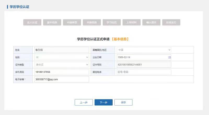209x115 pixels.
Task: Go to the 申请信息 step tab
Action: (x=92, y=22)
